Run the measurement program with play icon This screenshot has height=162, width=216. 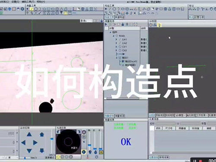[106, 24]
